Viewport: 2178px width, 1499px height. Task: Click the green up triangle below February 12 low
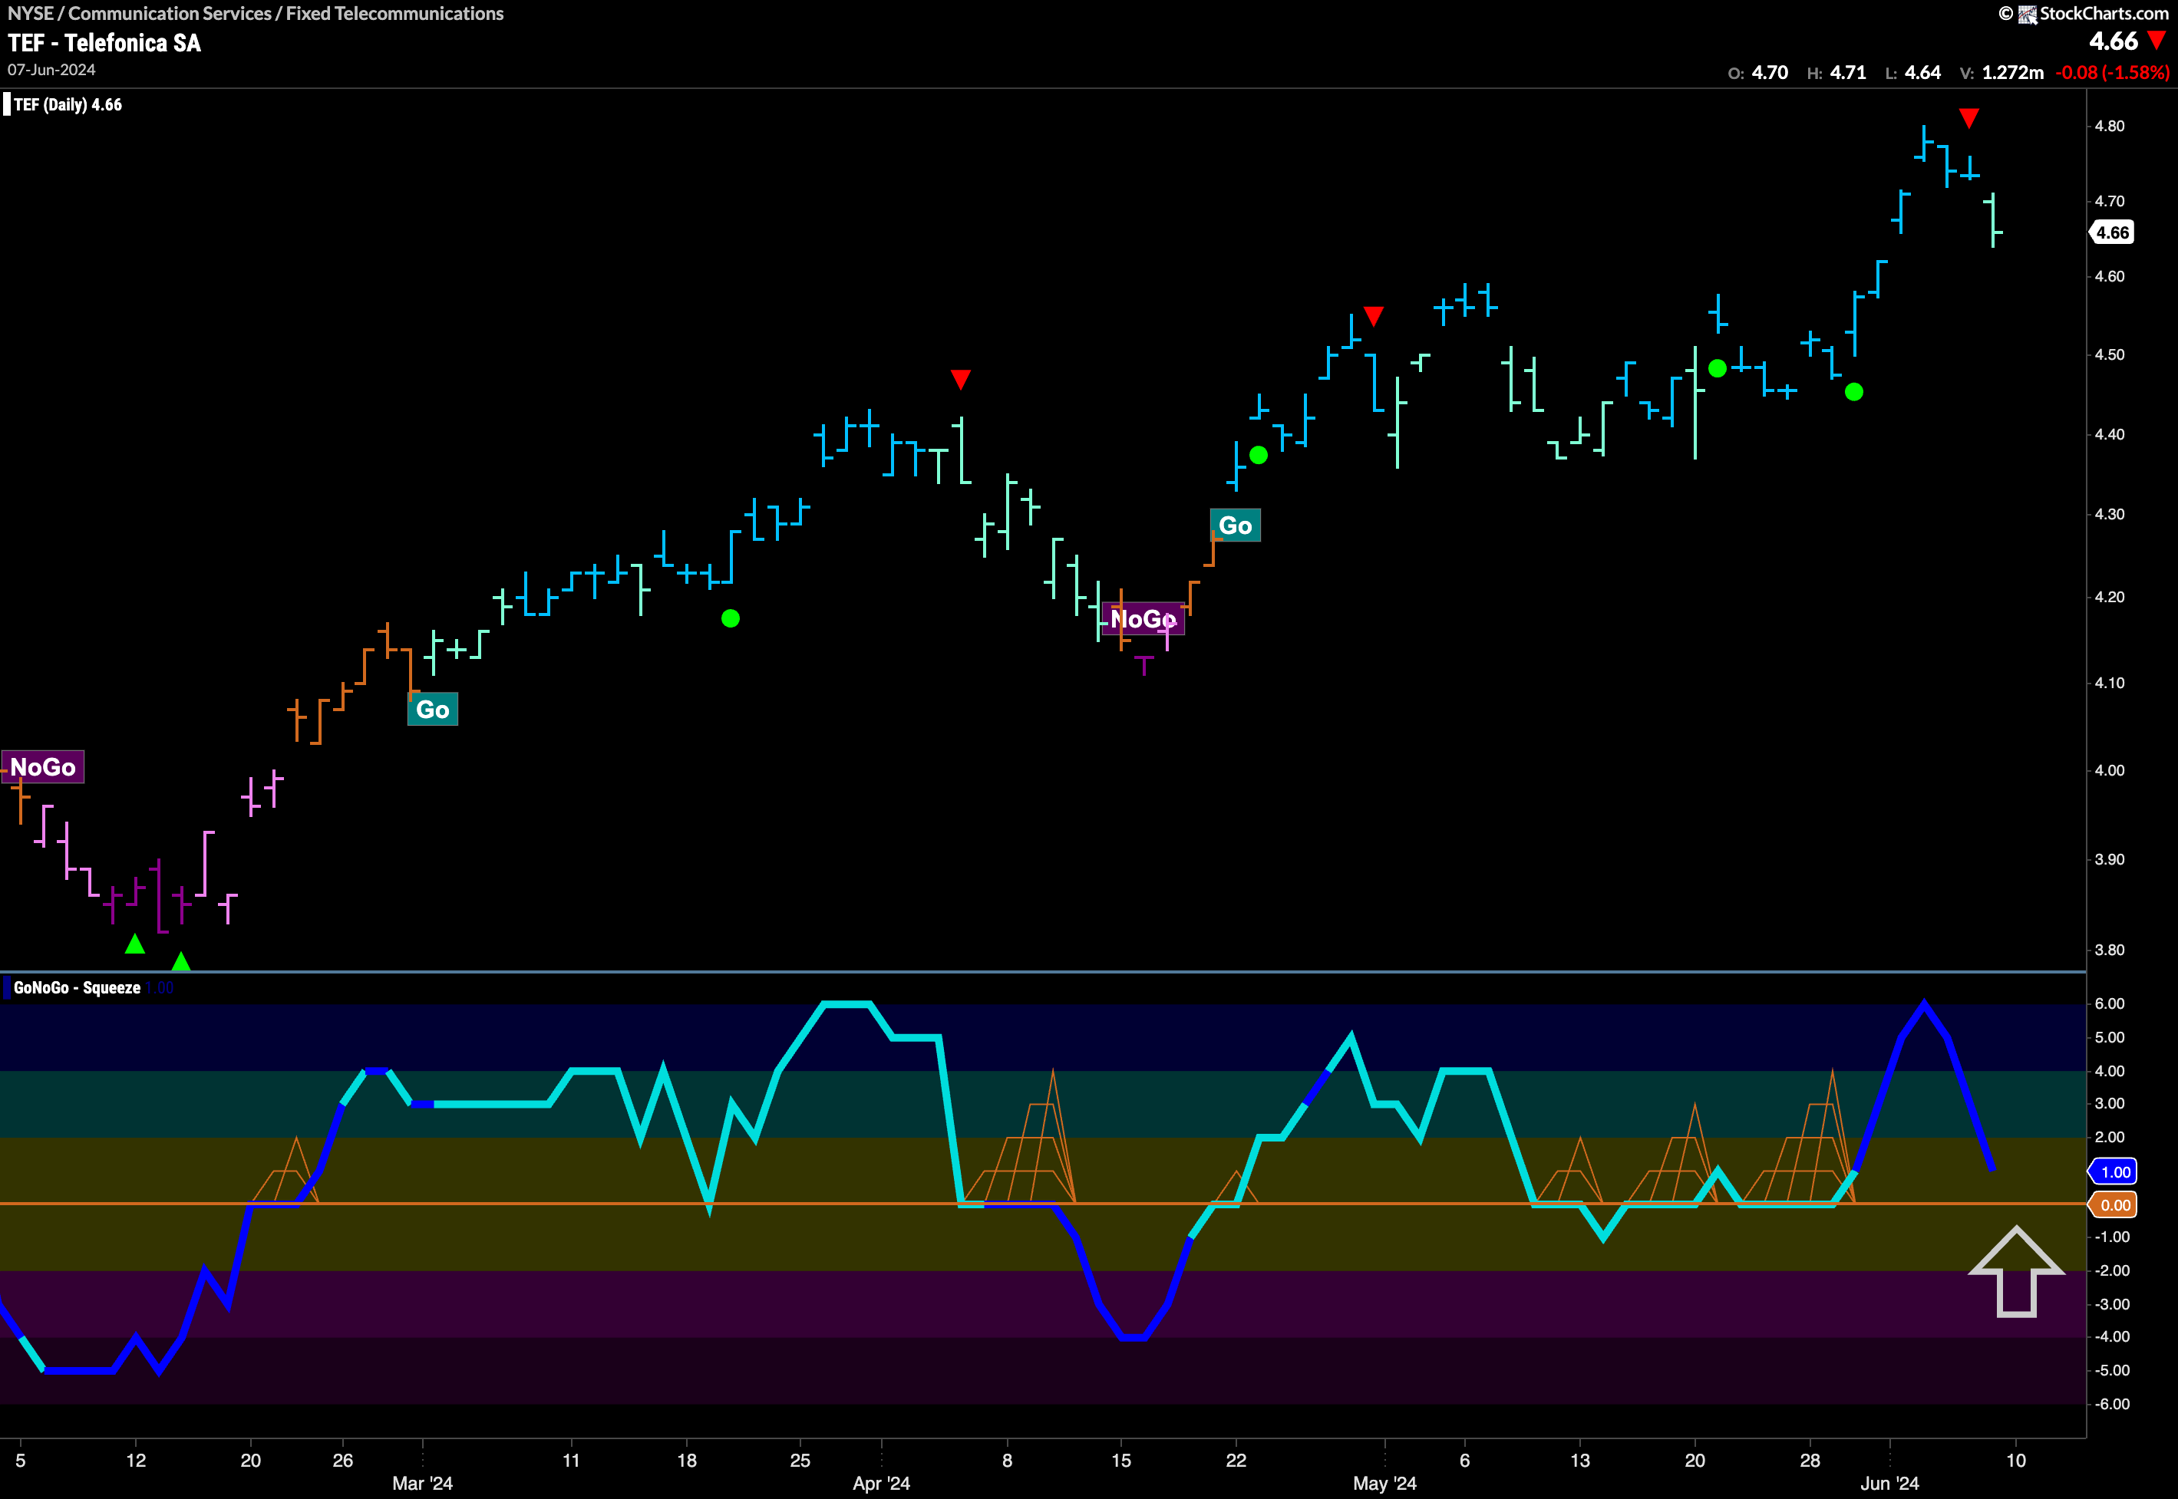(x=135, y=944)
